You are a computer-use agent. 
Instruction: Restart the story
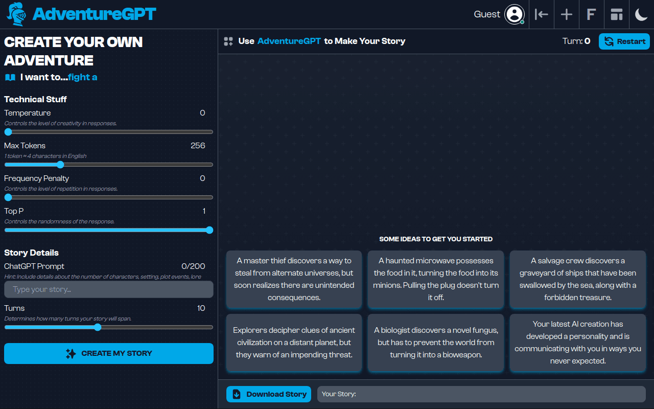pyautogui.click(x=624, y=41)
